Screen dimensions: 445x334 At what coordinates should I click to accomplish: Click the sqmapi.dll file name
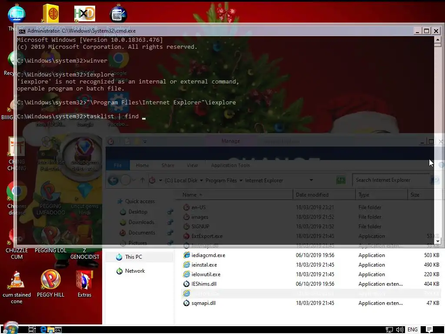coord(203,303)
